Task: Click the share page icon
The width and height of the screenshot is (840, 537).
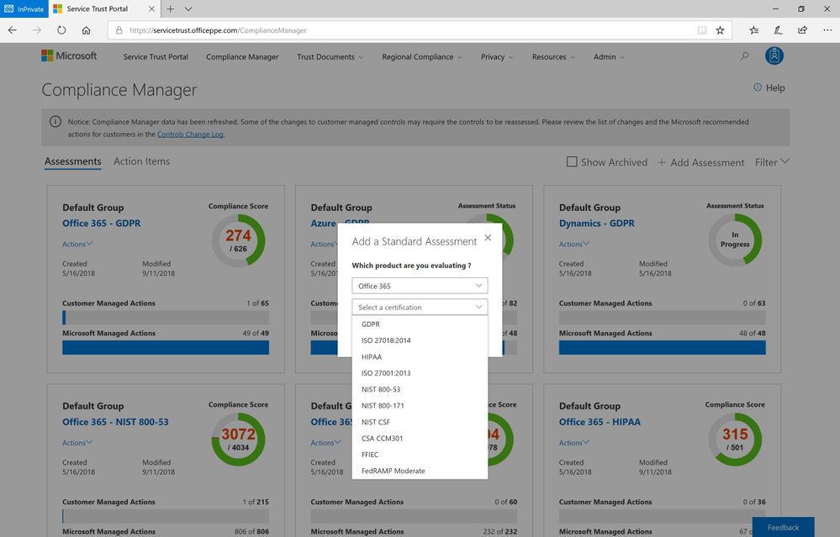Action: [x=802, y=30]
